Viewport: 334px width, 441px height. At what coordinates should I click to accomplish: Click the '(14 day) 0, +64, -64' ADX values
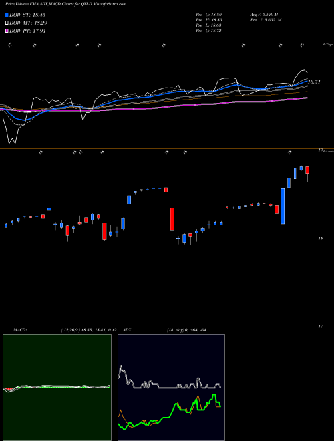[x=186, y=330]
